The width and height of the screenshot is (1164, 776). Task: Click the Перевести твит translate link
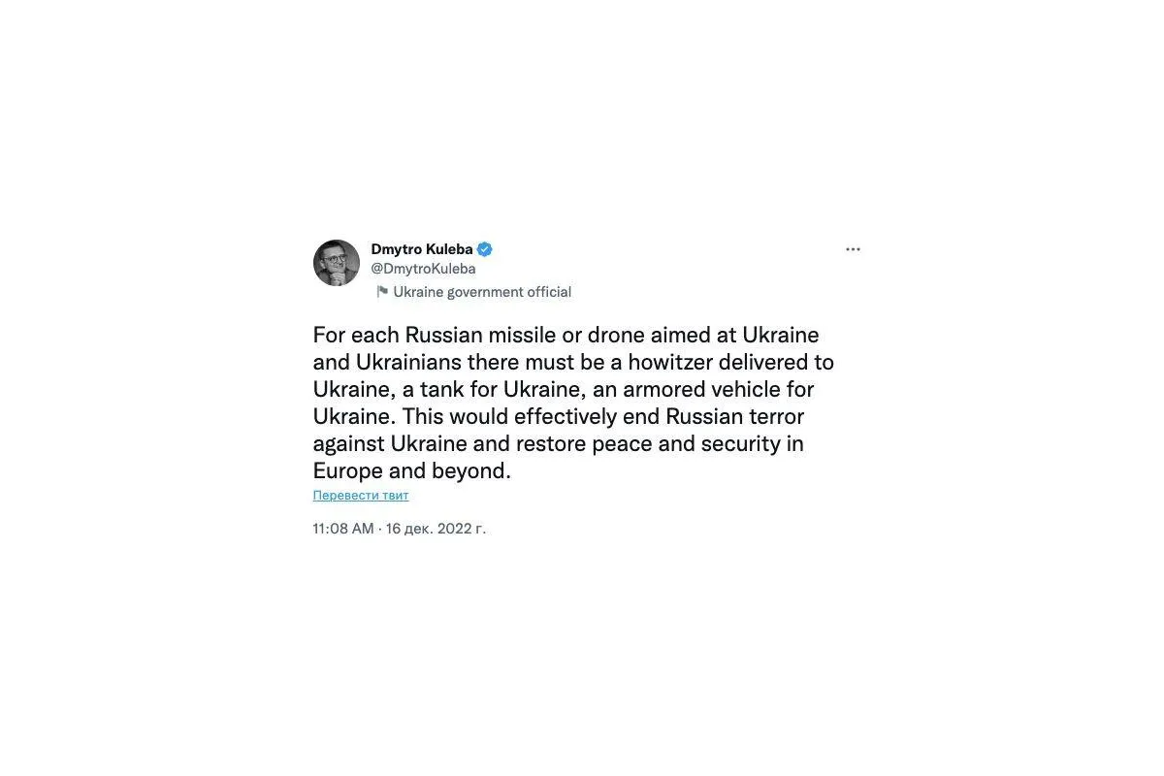coord(361,496)
